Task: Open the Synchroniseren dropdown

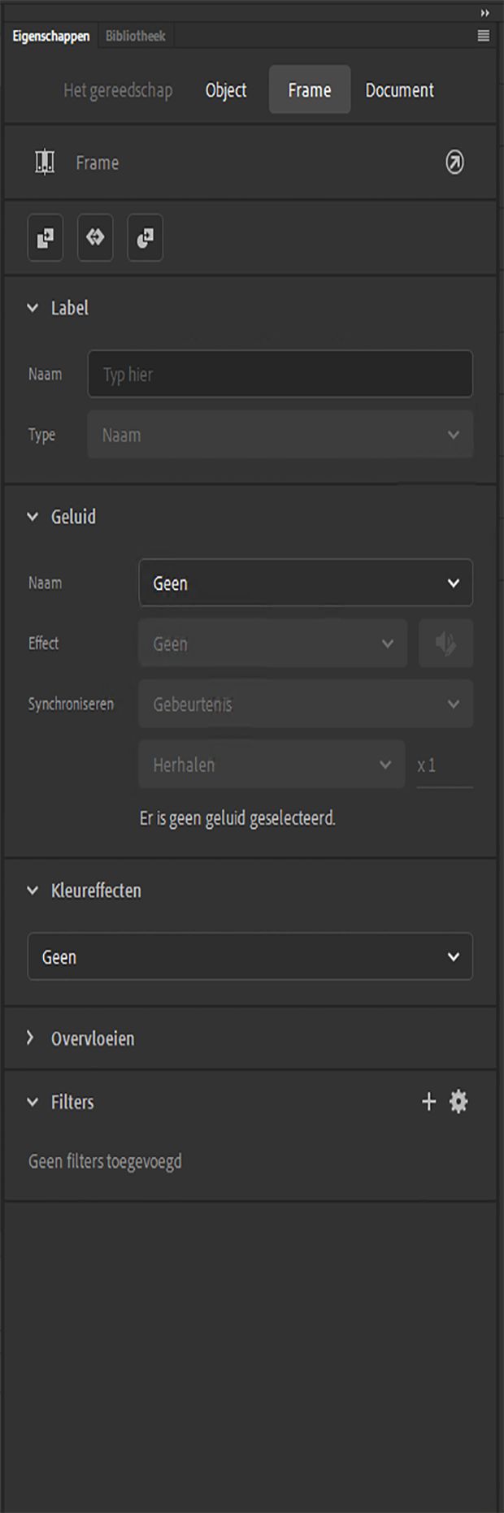Action: [305, 704]
